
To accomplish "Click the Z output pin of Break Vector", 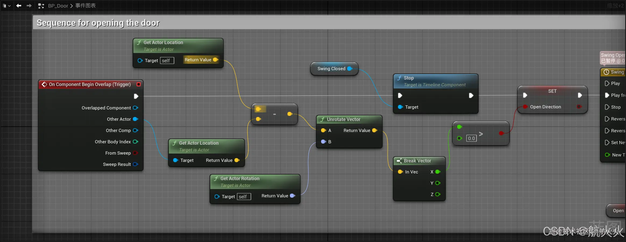I will pyautogui.click(x=438, y=194).
